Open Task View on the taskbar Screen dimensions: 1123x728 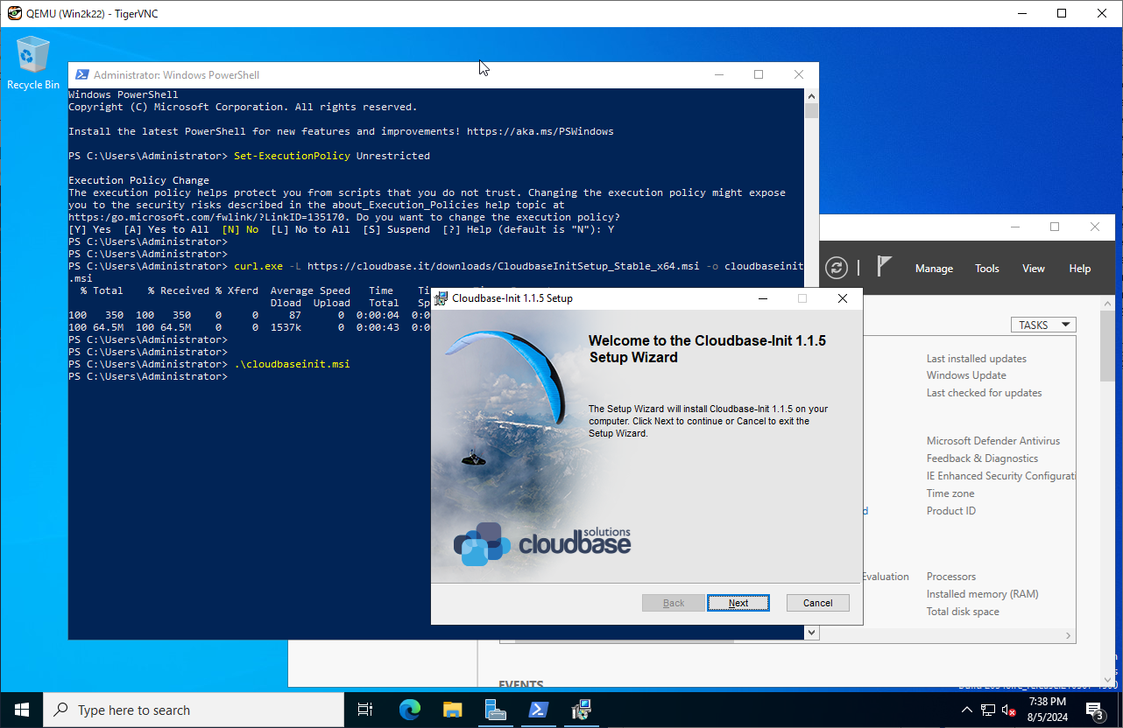366,710
